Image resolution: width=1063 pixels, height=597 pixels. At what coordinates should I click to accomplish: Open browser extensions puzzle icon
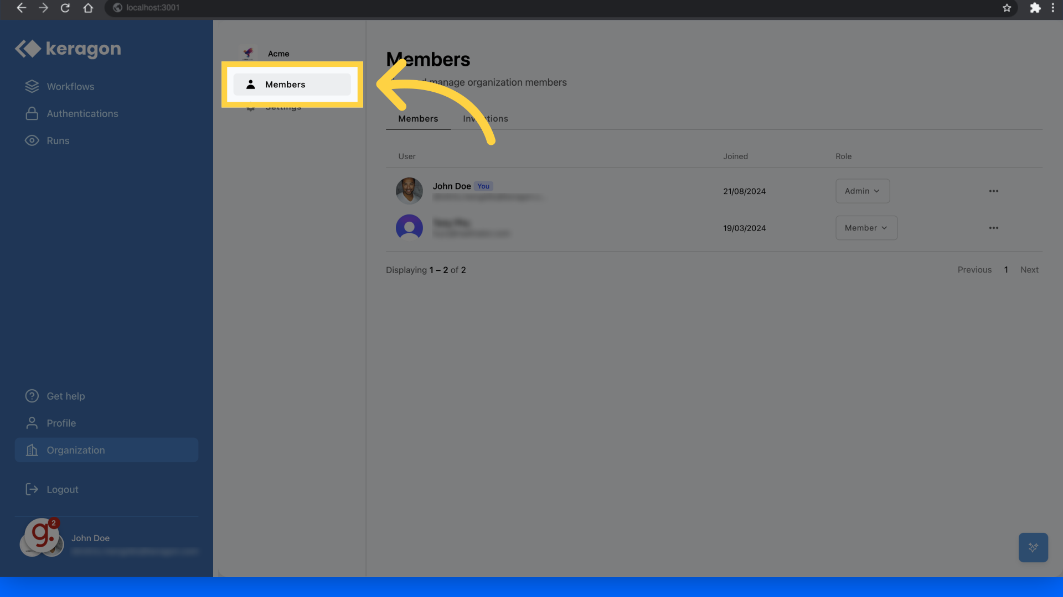coord(1035,8)
